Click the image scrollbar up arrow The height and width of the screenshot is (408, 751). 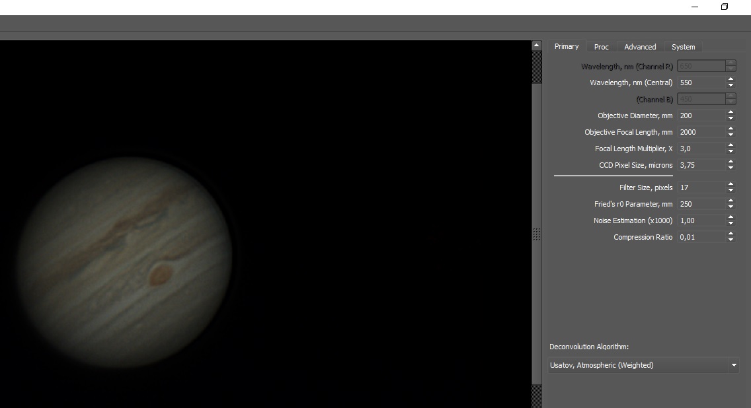click(536, 46)
